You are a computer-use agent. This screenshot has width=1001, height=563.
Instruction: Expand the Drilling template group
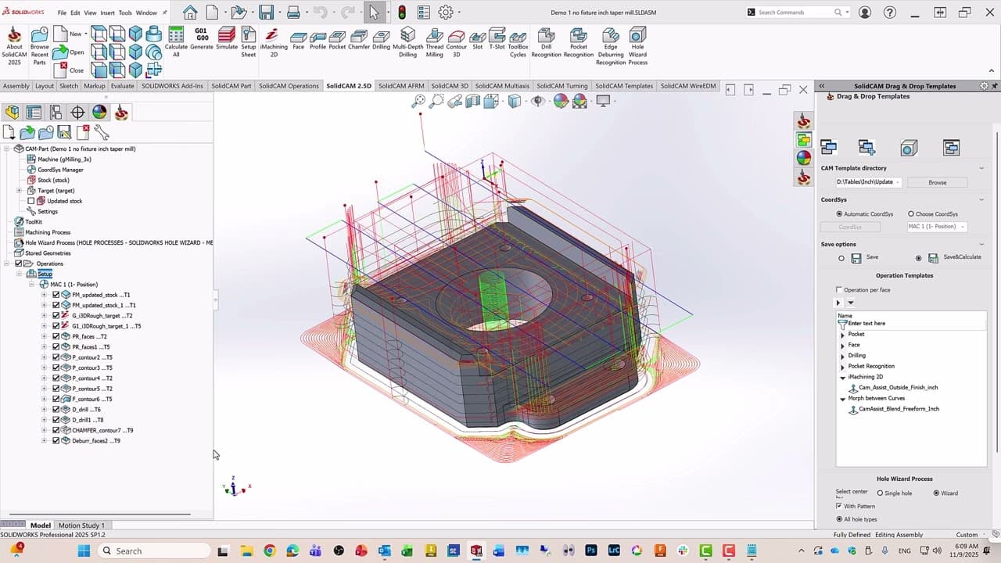(x=842, y=356)
